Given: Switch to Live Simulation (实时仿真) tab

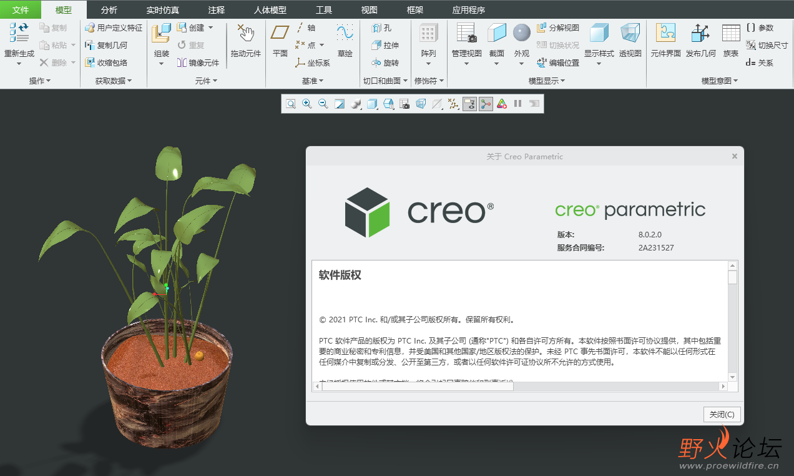Looking at the screenshot, I should pos(162,10).
